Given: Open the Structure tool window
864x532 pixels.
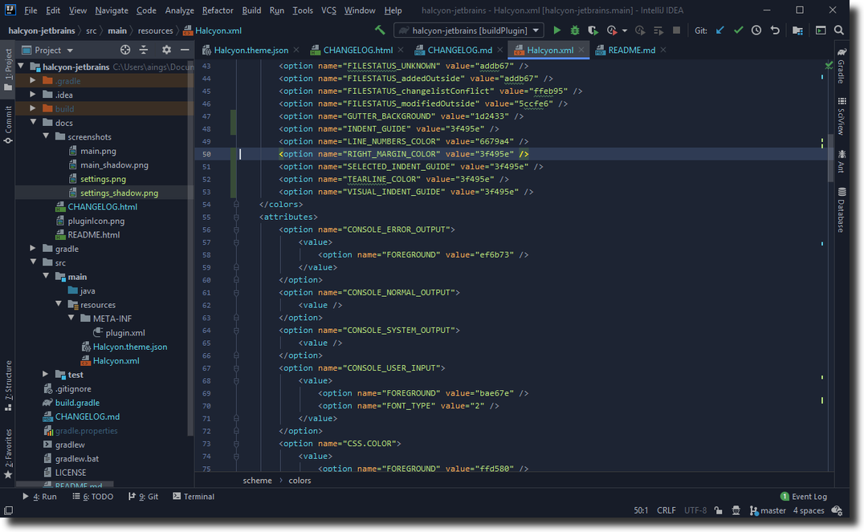Looking at the screenshot, I should pos(8,385).
